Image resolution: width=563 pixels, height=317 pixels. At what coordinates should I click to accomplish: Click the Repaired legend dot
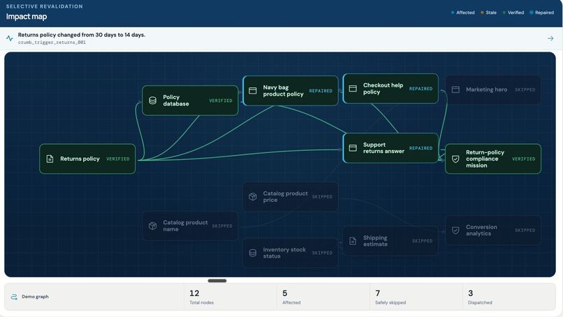532,13
